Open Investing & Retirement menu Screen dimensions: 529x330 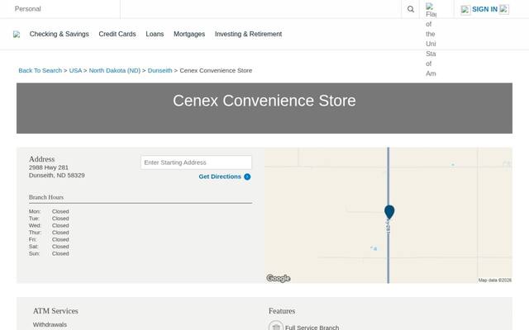[x=248, y=34]
